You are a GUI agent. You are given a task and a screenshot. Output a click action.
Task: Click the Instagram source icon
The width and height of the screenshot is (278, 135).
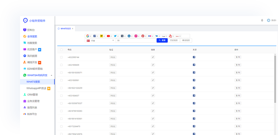[x=136, y=36]
